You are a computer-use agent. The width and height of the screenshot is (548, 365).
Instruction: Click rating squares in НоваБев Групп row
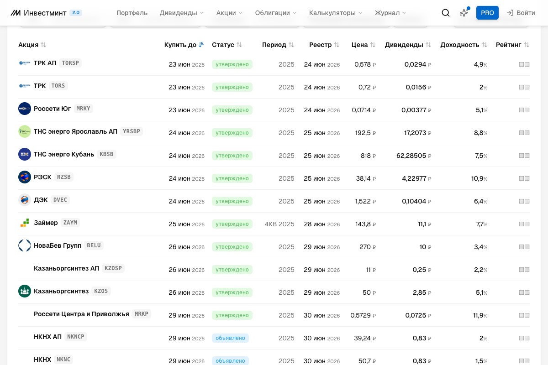pyautogui.click(x=524, y=247)
